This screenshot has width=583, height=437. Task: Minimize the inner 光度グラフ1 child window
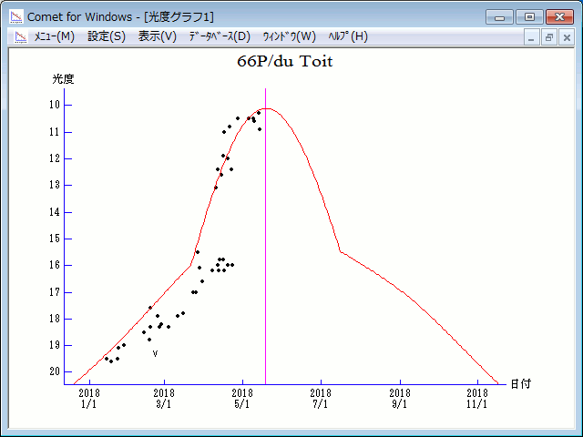pyautogui.click(x=533, y=37)
